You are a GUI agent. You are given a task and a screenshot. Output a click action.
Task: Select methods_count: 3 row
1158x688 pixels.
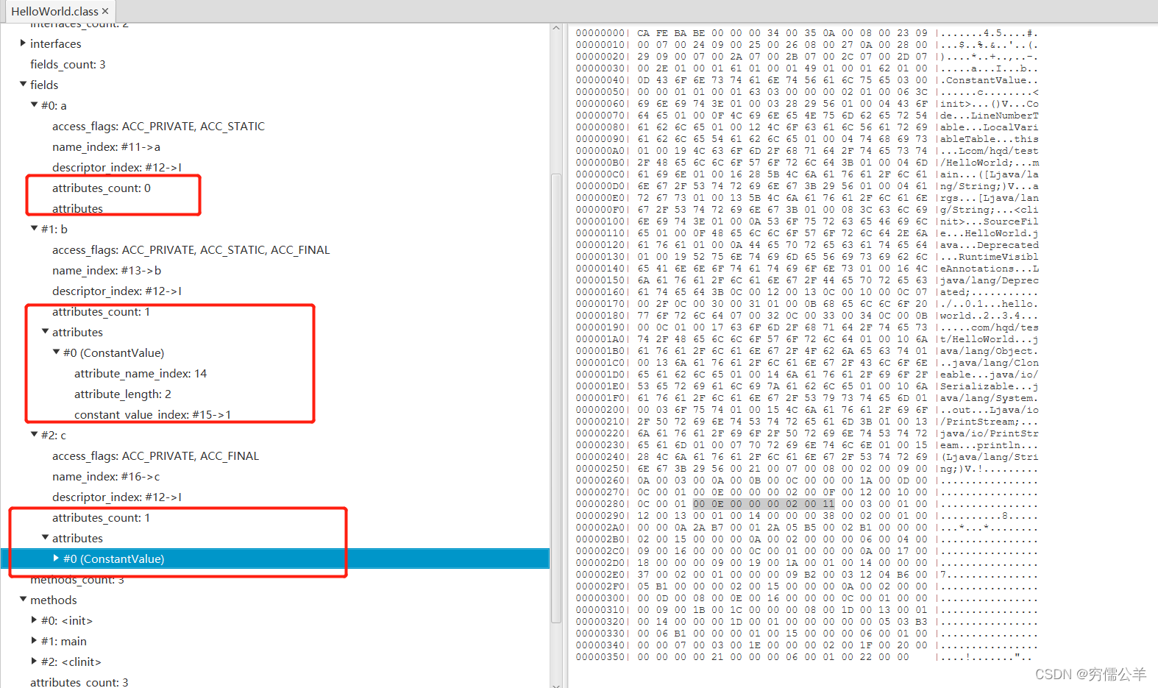point(77,579)
